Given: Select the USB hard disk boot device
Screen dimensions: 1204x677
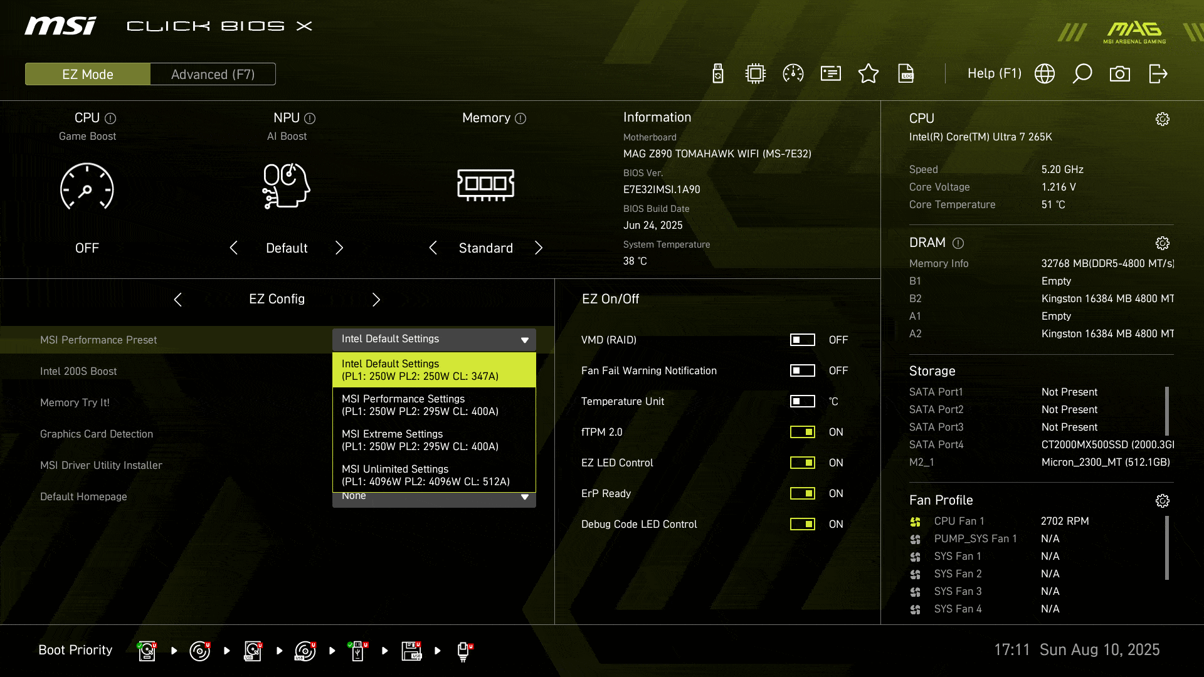Looking at the screenshot, I should (253, 651).
